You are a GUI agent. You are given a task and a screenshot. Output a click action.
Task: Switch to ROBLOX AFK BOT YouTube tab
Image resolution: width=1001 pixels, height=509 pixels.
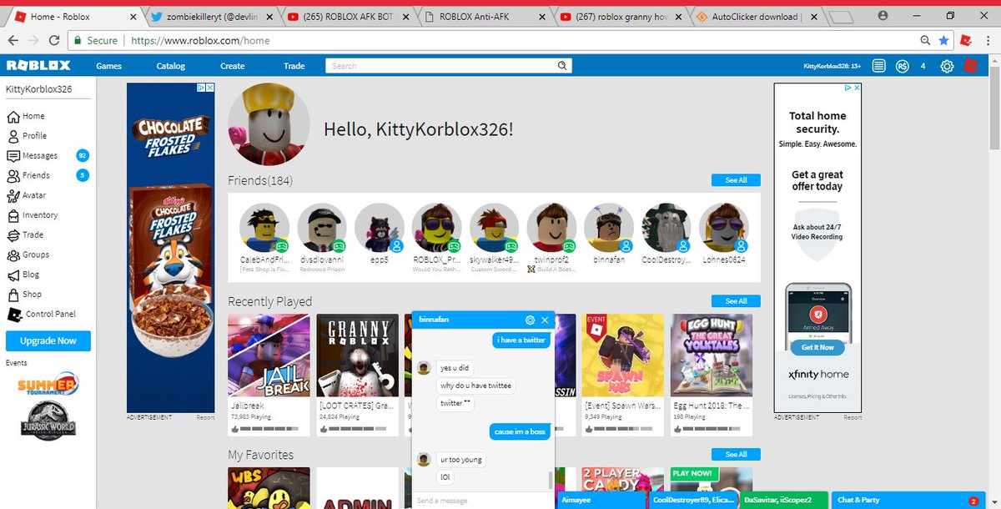coord(350,16)
